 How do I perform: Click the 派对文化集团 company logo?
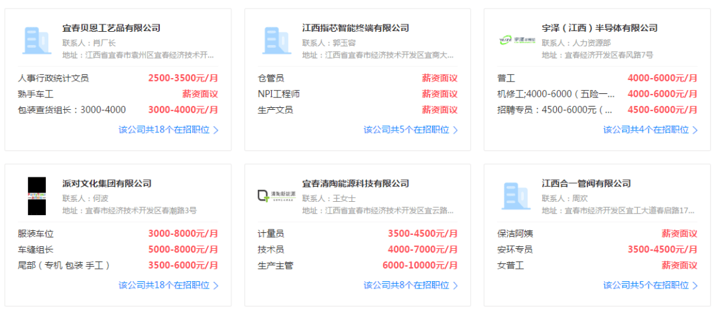pos(36,196)
